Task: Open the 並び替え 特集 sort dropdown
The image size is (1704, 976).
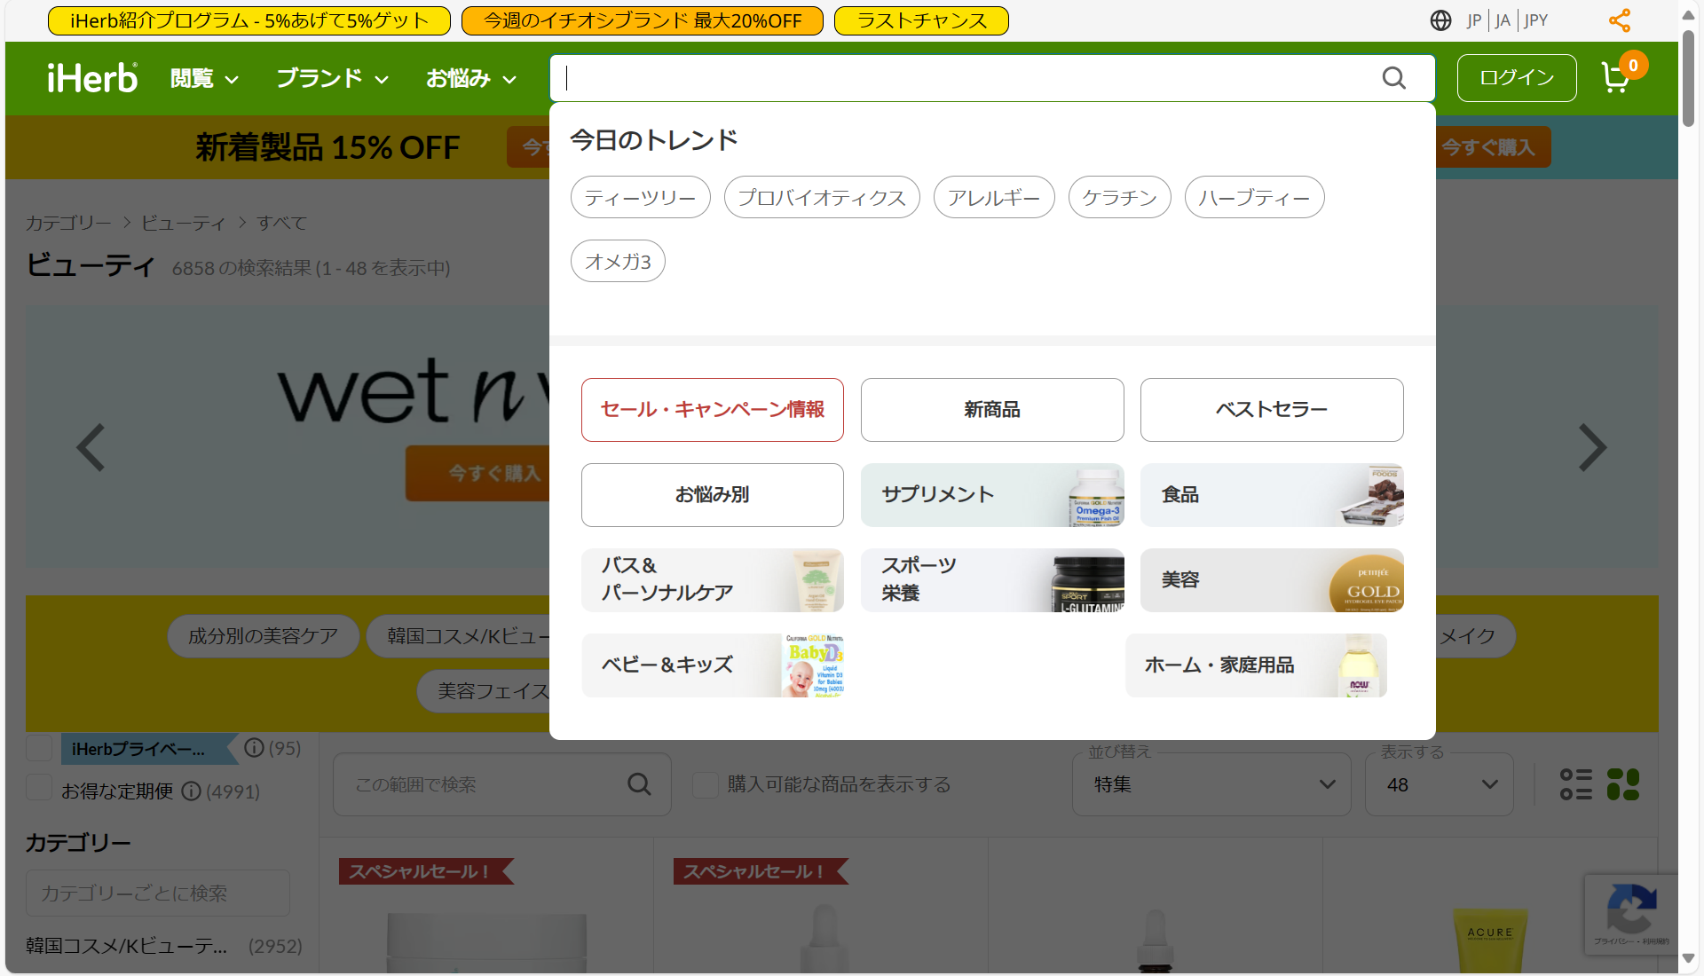Action: [x=1211, y=784]
